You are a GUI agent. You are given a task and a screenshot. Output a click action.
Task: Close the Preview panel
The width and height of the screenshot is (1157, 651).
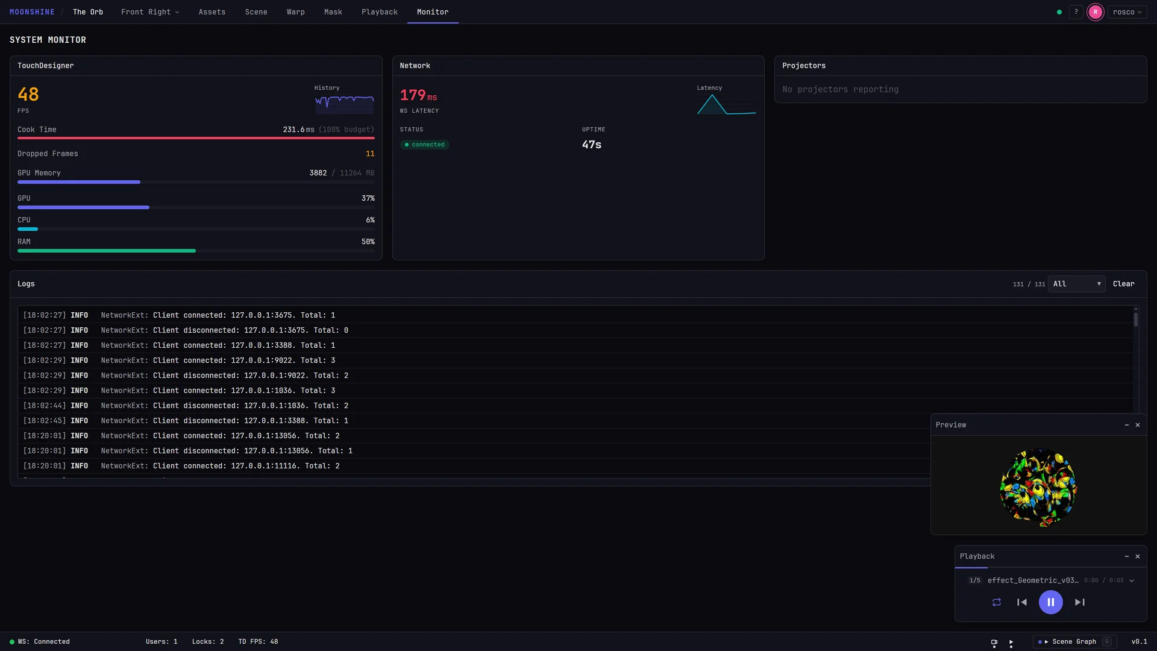[1138, 425]
